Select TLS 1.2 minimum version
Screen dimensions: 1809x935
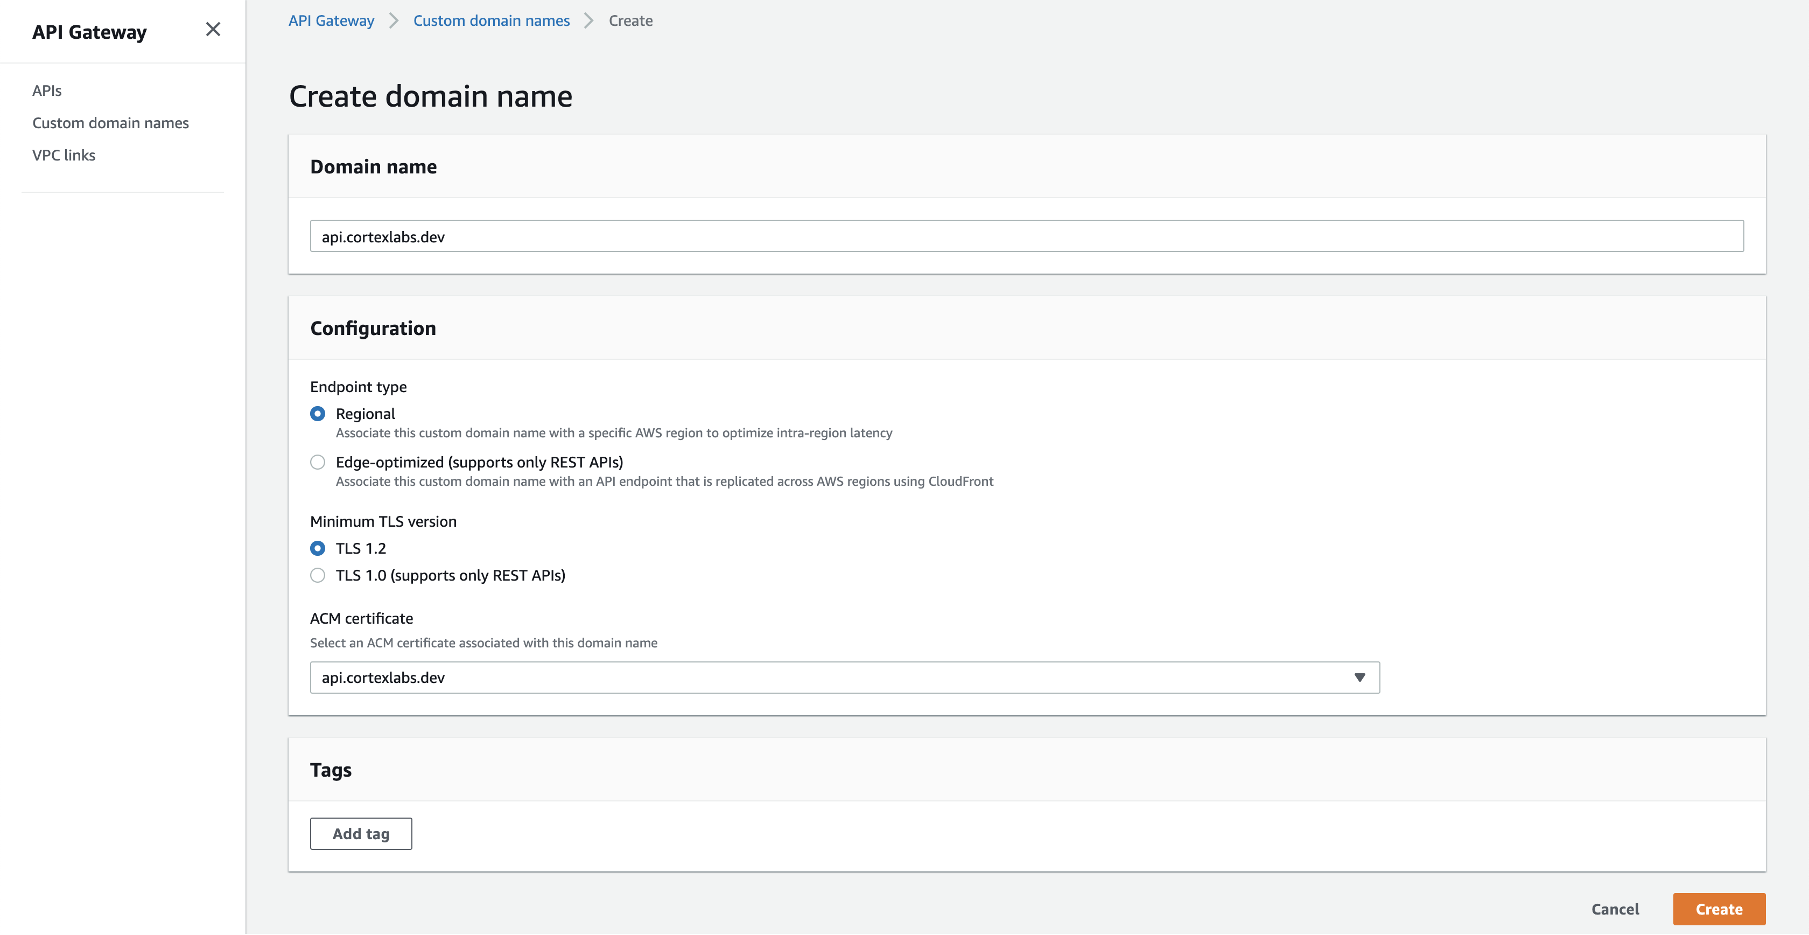(x=318, y=548)
